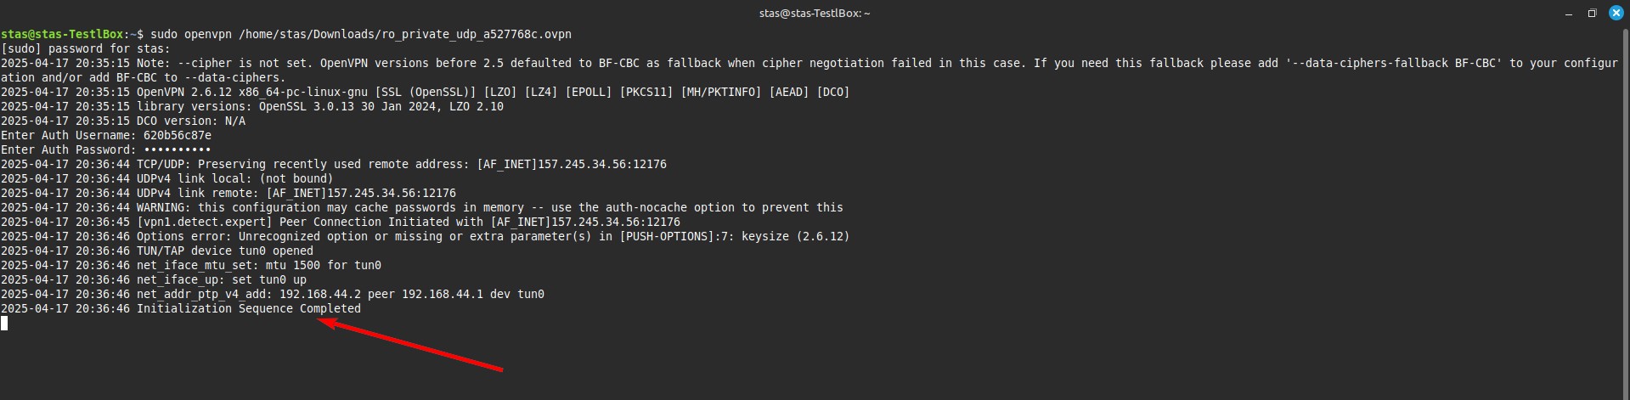1630x400 pixels.
Task: Click the white terminal cursor block
Action: (x=4, y=323)
